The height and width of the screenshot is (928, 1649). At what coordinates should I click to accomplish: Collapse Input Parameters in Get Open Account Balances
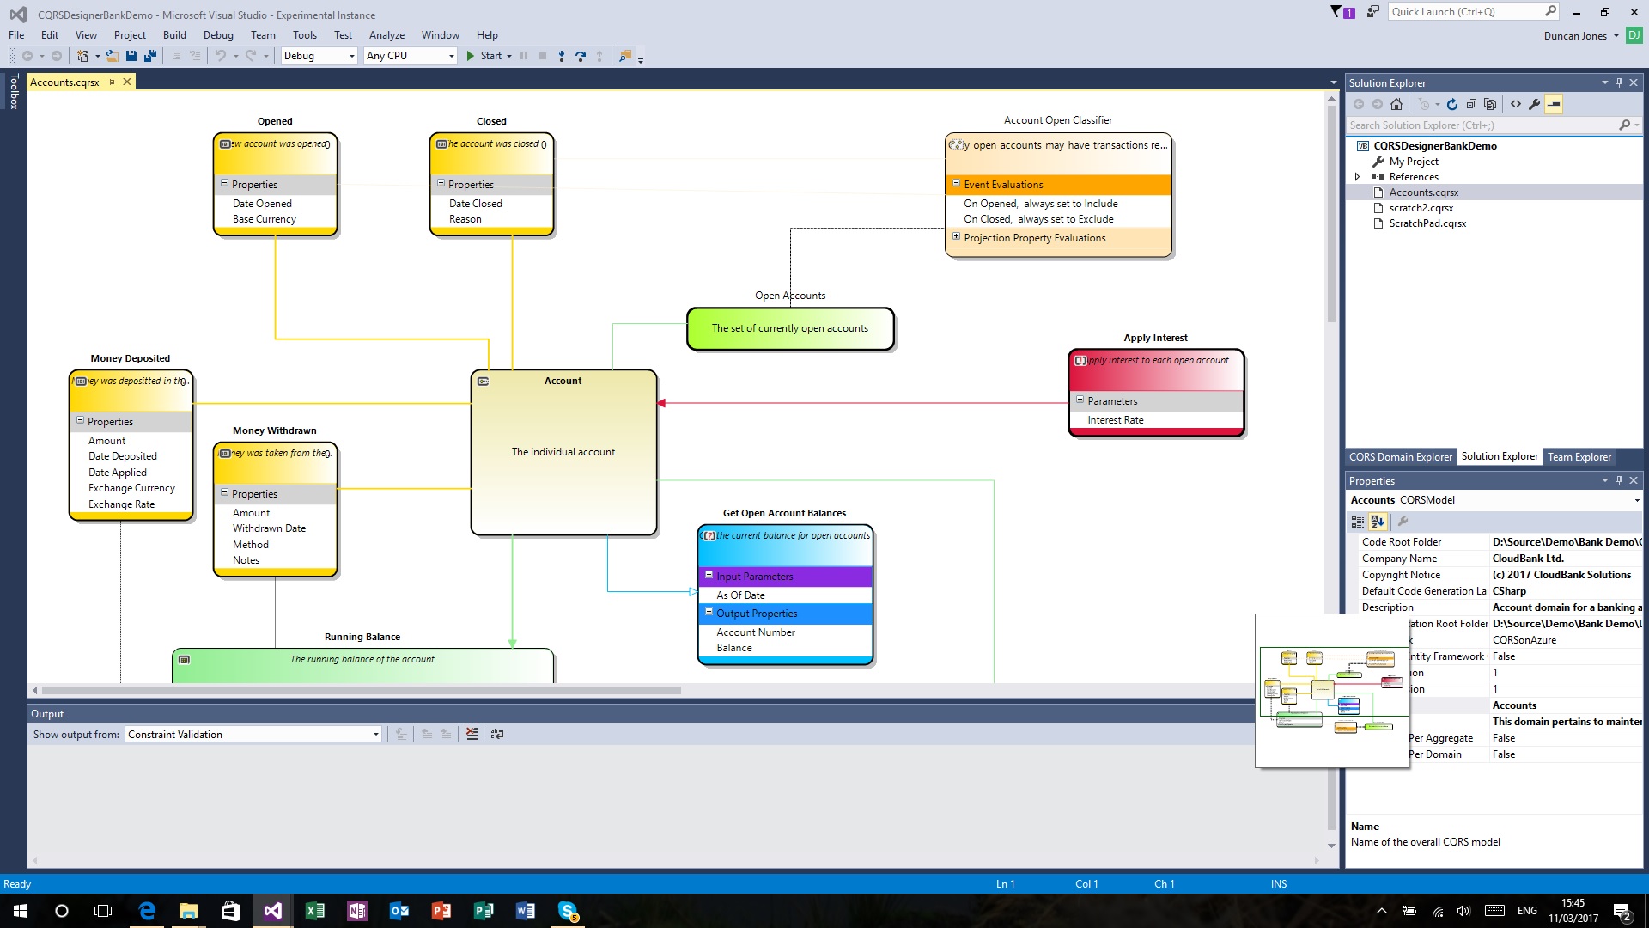tap(709, 576)
